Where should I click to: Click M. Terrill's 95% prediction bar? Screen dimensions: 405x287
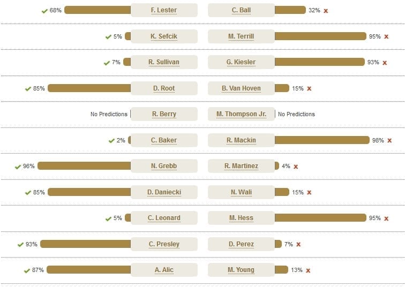click(320, 36)
